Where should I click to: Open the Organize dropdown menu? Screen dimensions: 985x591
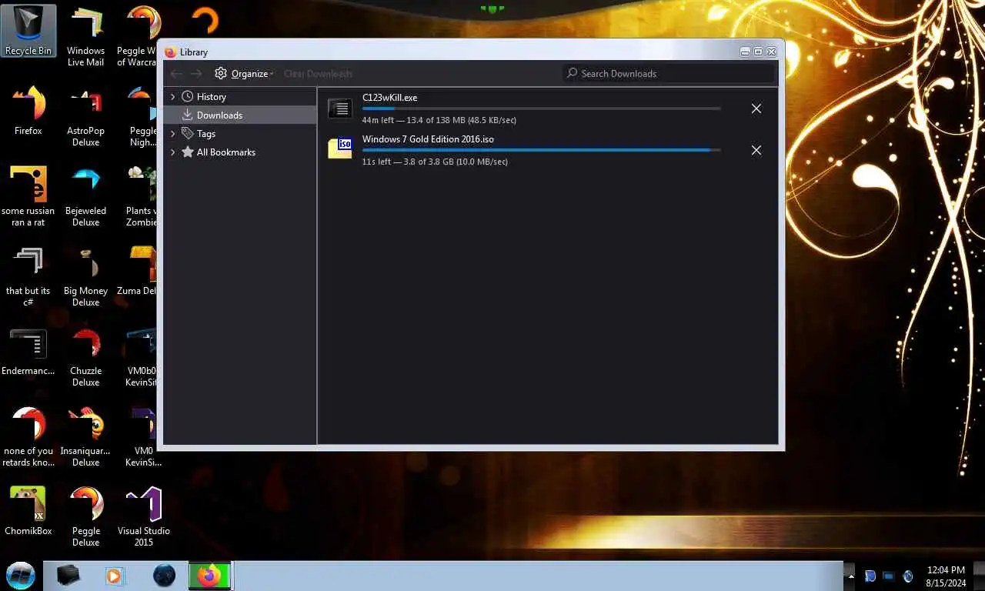point(244,74)
